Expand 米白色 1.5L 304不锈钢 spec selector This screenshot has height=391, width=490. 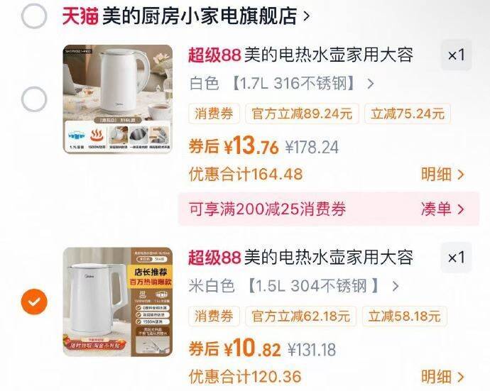point(294,286)
